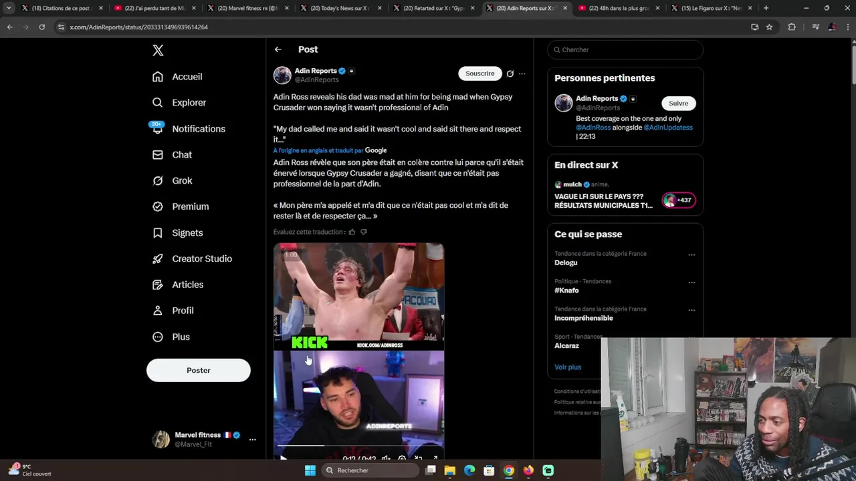Open Delogu trend options menu
The image size is (856, 481).
pyautogui.click(x=691, y=255)
